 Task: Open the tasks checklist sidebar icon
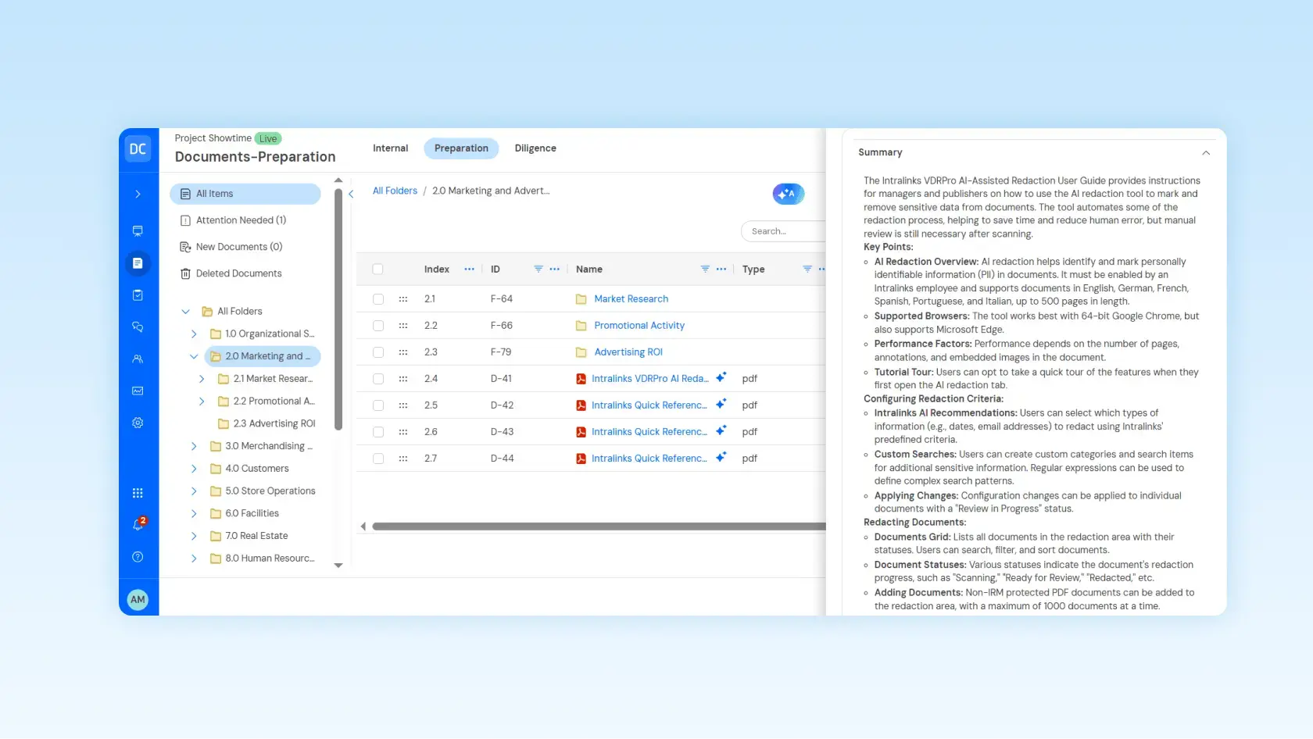click(x=138, y=295)
